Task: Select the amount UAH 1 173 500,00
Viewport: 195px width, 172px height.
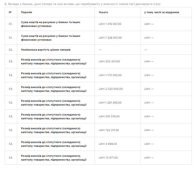Action: (x=110, y=75)
